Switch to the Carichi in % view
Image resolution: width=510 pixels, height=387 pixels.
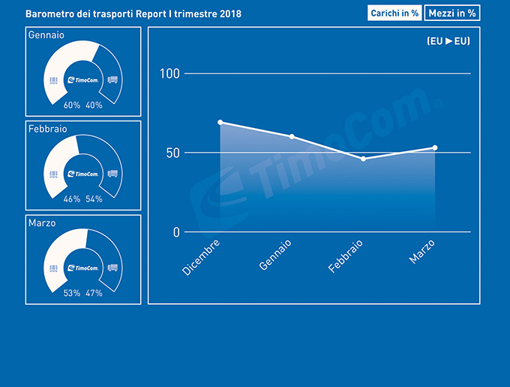(x=394, y=13)
